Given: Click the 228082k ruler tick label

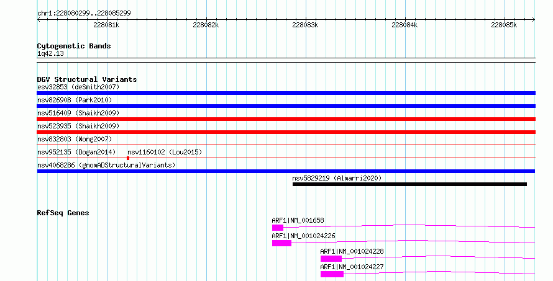Looking at the screenshot, I should pos(206,25).
